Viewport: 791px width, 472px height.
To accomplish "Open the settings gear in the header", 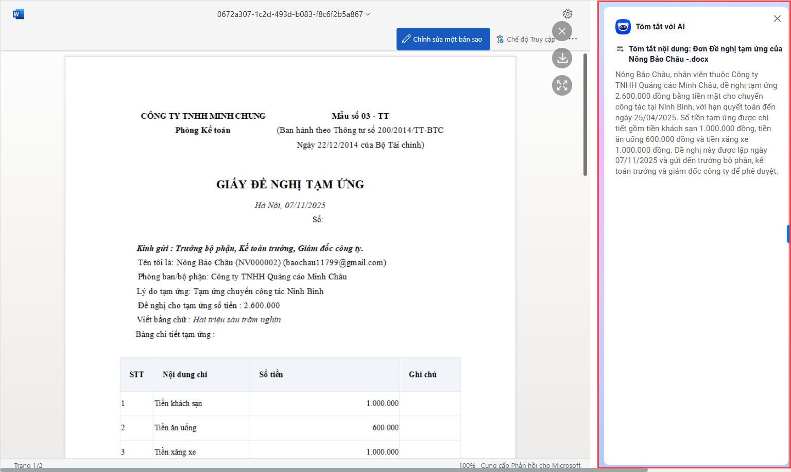I will pos(568,14).
